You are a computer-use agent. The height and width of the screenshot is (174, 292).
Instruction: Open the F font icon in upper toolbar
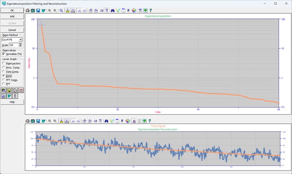(128, 11)
